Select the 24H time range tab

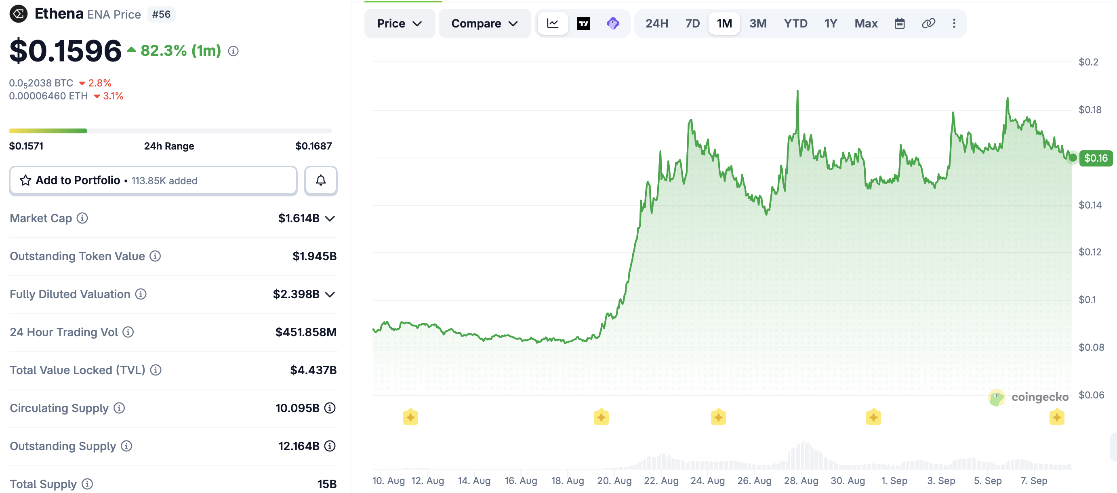click(x=656, y=23)
